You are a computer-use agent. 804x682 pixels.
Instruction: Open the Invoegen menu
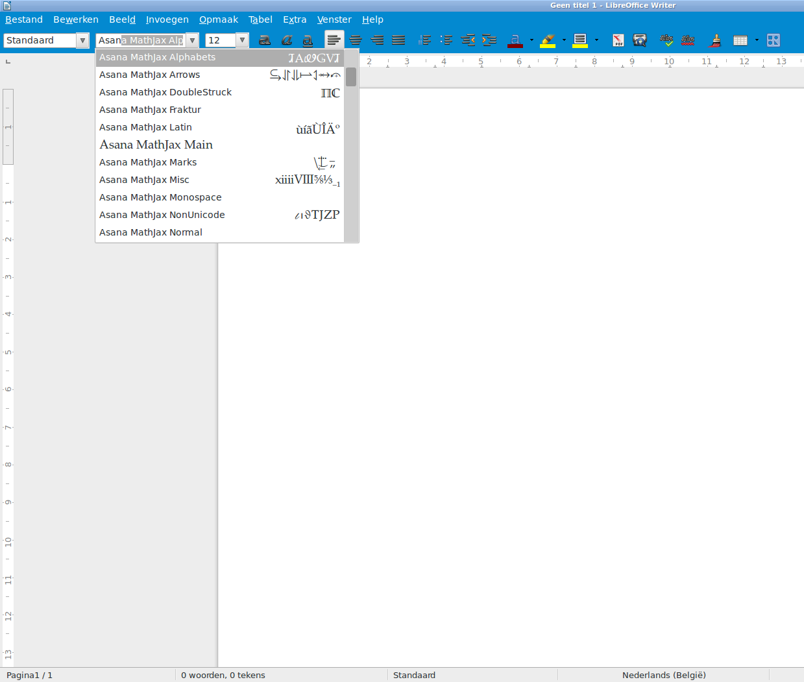click(x=167, y=19)
